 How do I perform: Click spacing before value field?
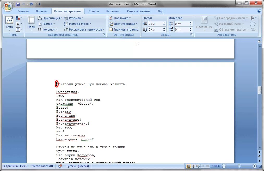pyautogui.click(x=181, y=24)
